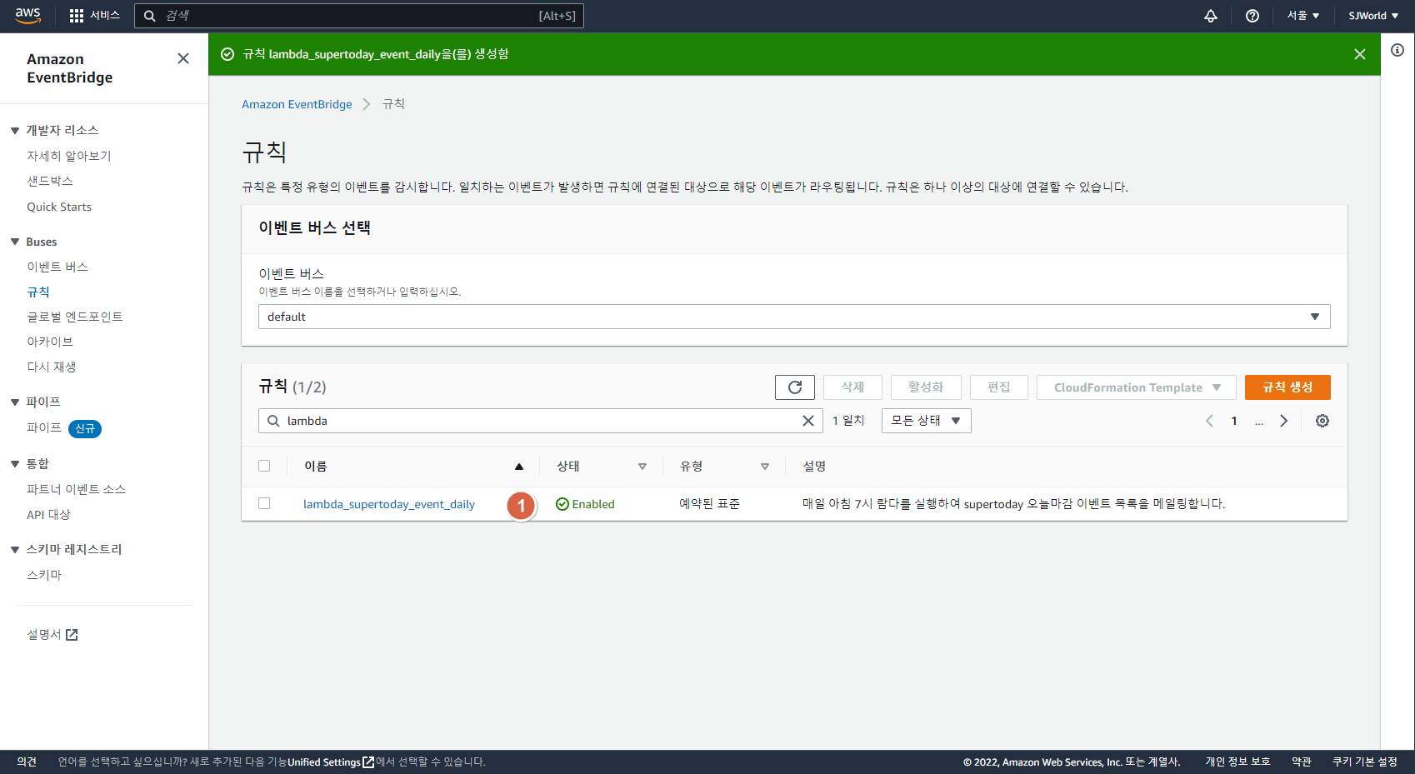Open the 서울 region dropdown
This screenshot has height=774, width=1415.
coord(1303,16)
